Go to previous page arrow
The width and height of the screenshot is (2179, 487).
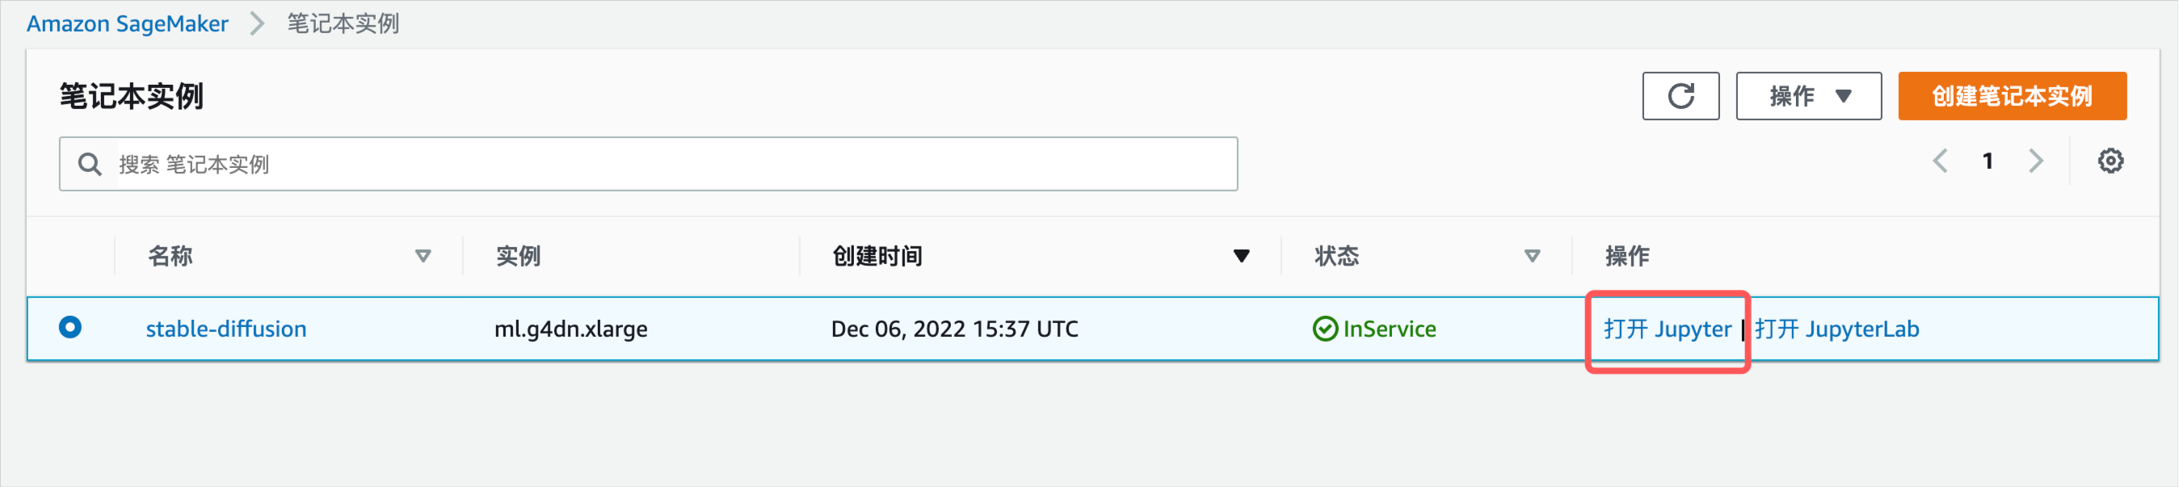coord(1941,161)
